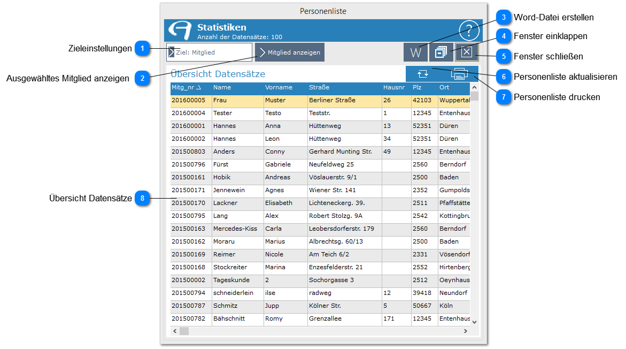Viewport: 626px width, 349px height.
Task: Refresh the person list
Action: 423,74
